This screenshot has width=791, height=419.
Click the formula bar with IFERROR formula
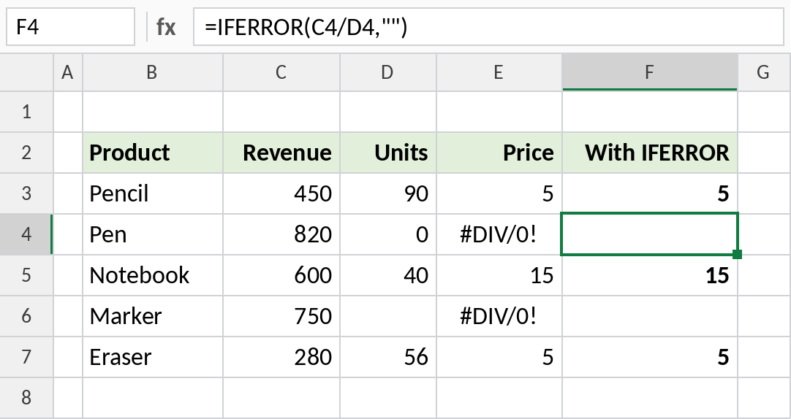point(488,27)
